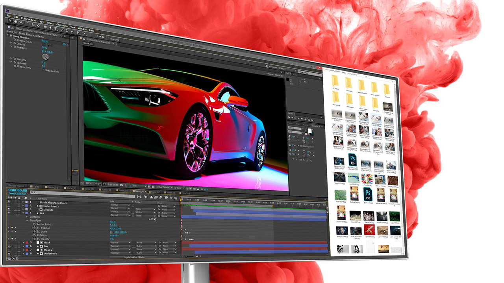This screenshot has height=283, width=504.
Task: Collapse the Drop Shadow effect triangle
Action: pos(7,35)
